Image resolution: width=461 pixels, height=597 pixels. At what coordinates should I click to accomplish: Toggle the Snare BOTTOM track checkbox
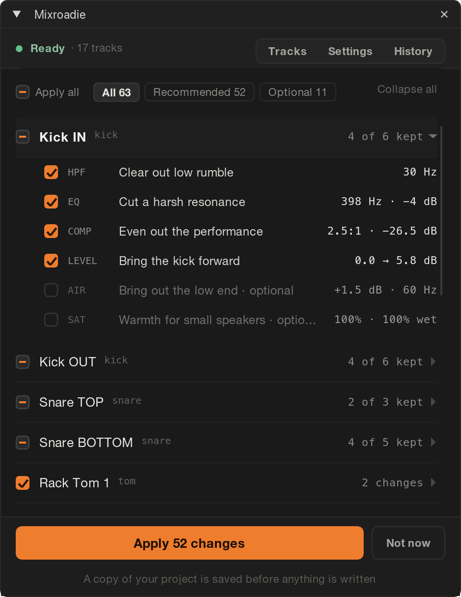[23, 443]
